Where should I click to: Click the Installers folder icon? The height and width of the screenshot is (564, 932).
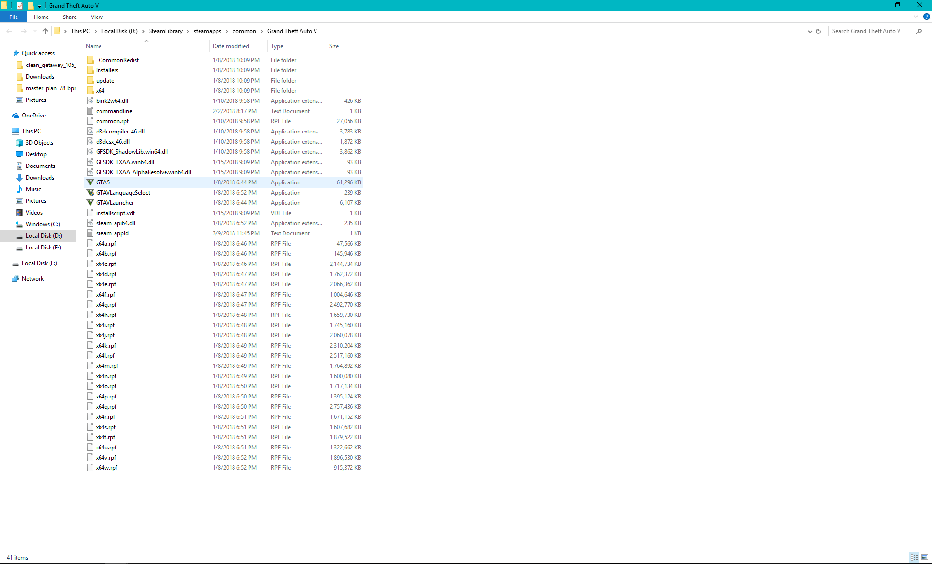pos(90,70)
